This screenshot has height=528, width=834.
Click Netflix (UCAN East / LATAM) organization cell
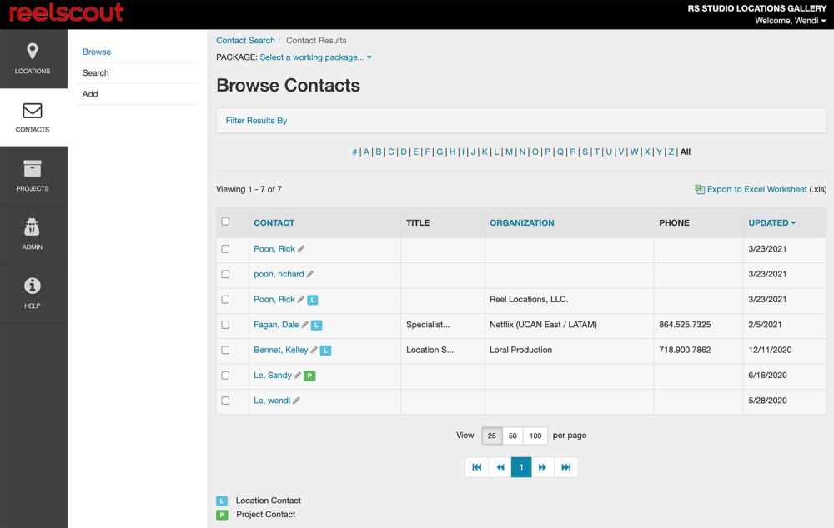pos(543,325)
